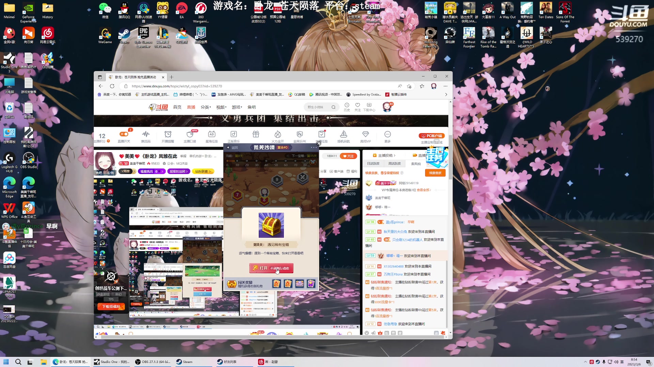Click the 福利 gift link beside 客户端
654x367 pixels.
click(352, 171)
